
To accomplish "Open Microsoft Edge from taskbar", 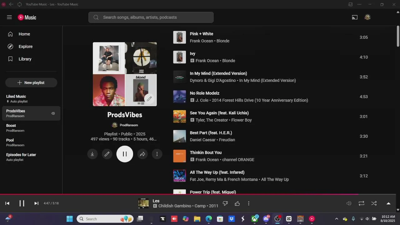I will 208,219.
